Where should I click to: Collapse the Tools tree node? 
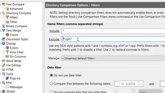(1, 74)
